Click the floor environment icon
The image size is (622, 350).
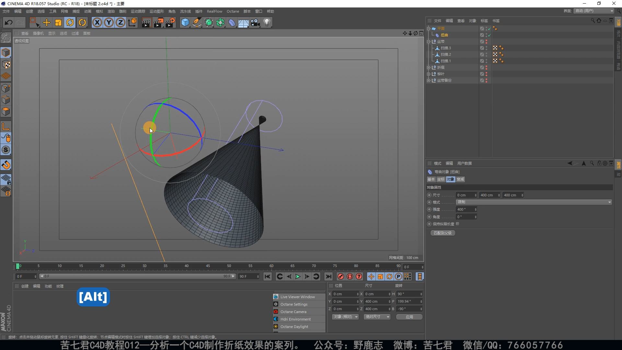[x=244, y=22]
